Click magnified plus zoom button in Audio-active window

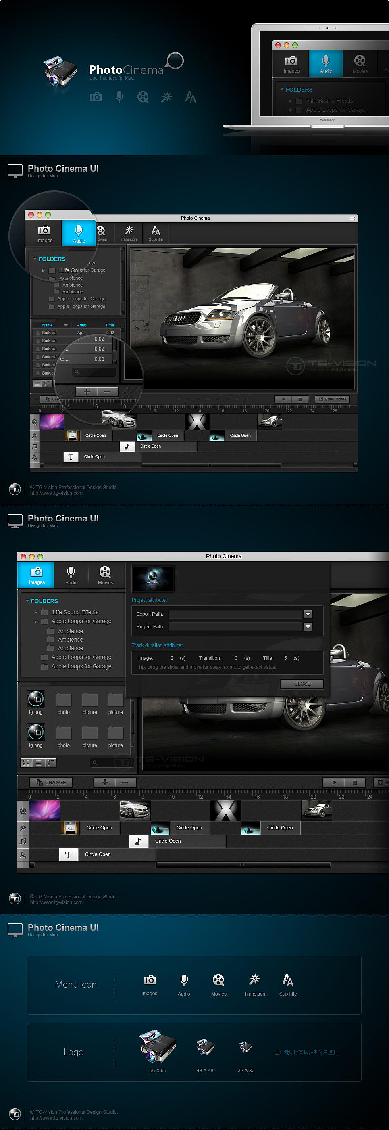click(86, 392)
